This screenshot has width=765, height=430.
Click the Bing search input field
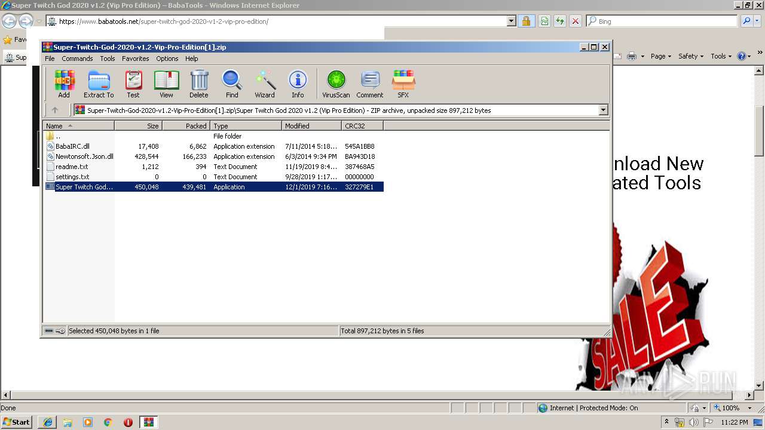tap(662, 21)
